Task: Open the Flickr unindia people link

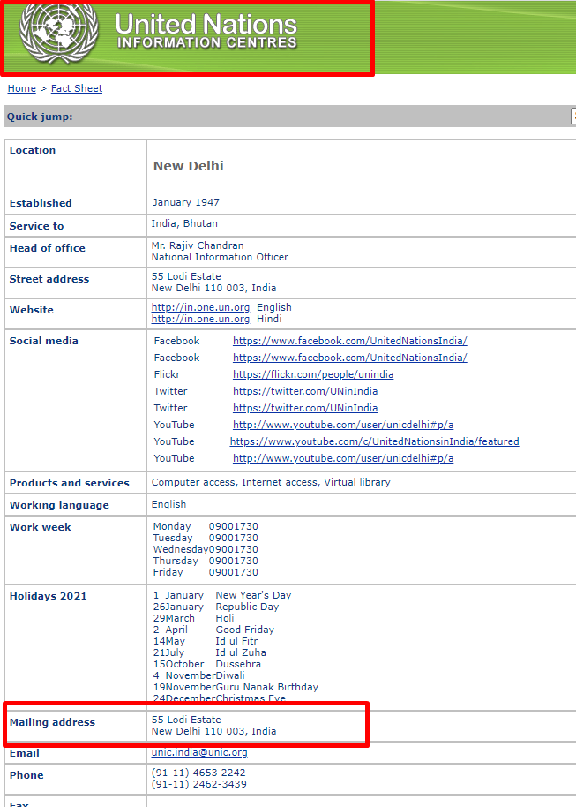Action: [x=313, y=374]
